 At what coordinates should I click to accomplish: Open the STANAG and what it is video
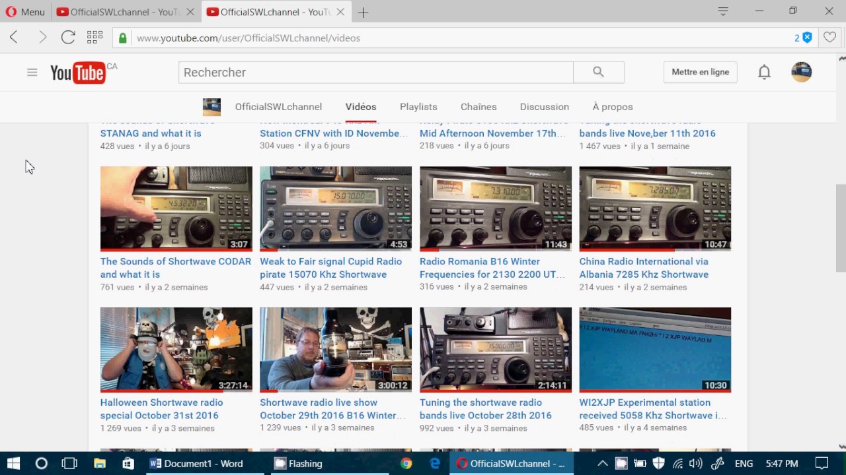point(151,133)
